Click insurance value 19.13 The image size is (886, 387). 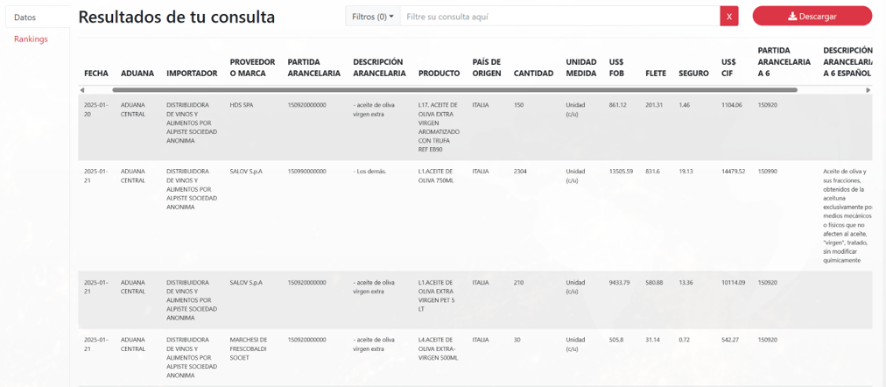[686, 172]
